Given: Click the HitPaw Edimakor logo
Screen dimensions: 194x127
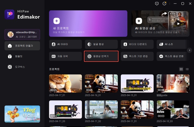Looking at the screenshot, I should (10, 14).
